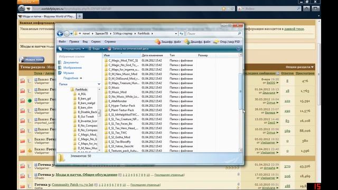Click the Firefox home icon
338x190 pixels.
(x=306, y=8)
